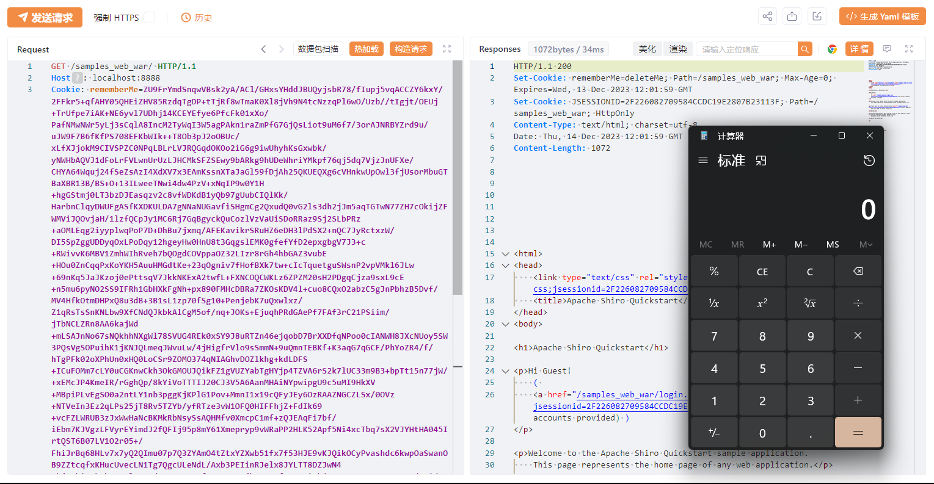The image size is (934, 484).
Task: Generate Yaml template
Action: tap(882, 16)
